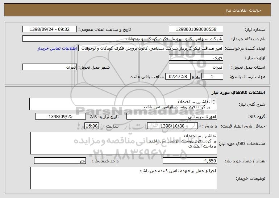279x198 pixels.
Task: Click the label واحد شمارش
Action: coord(105,161)
